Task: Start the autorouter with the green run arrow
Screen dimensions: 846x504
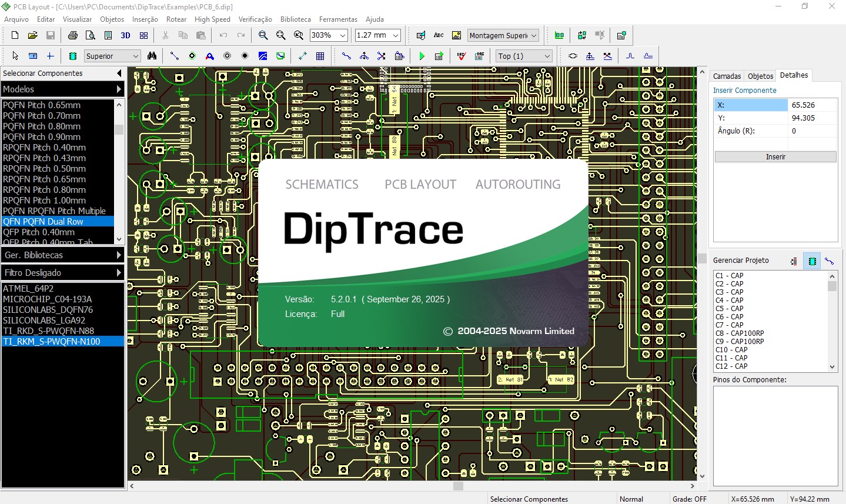Action: pyautogui.click(x=422, y=56)
